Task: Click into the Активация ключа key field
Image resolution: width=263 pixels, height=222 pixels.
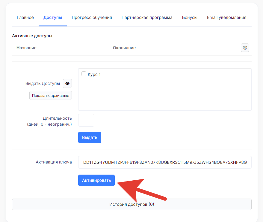Action: coord(165,162)
